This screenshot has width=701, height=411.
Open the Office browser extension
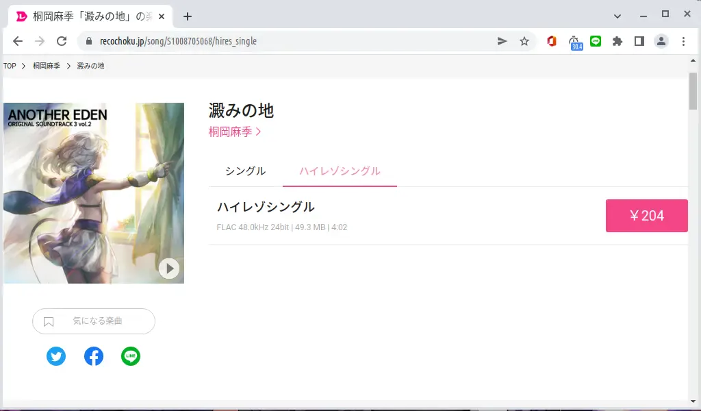click(552, 41)
